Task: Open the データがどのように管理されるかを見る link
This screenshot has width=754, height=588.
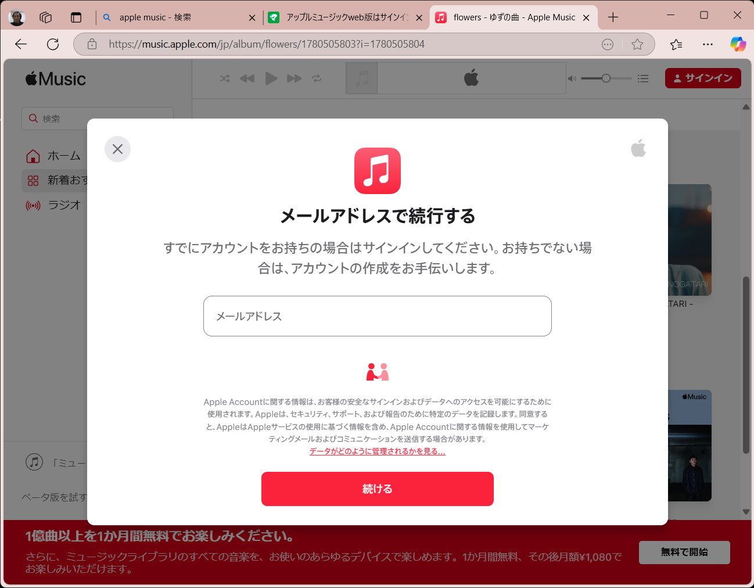Action: pos(378,451)
